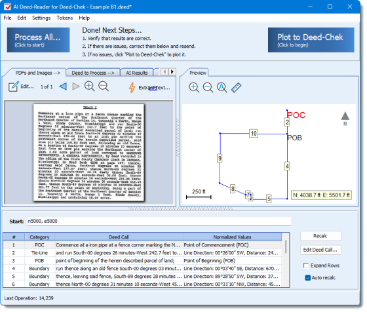Viewport: 367px width, 312px height.
Task: Select row 3 POB category cell
Action: (39, 261)
